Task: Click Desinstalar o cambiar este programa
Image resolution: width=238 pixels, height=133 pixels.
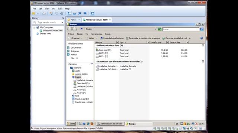Action: coord(143,38)
